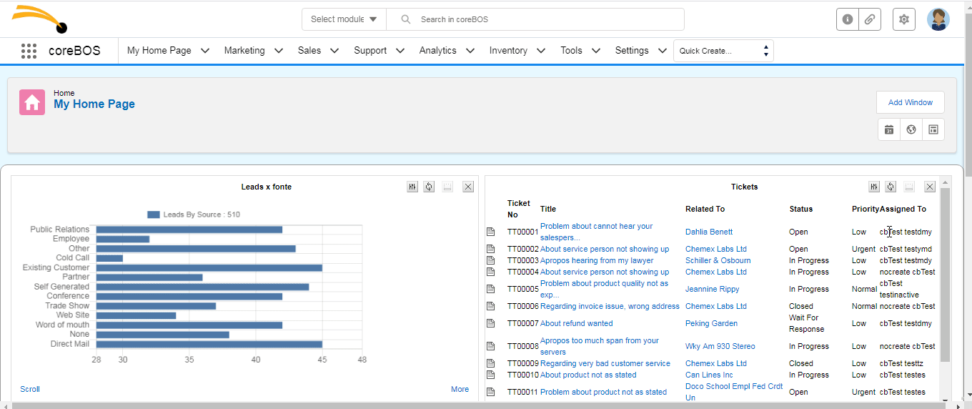Click document icon for ticket TT00006
This screenshot has height=409, width=972.
490,306
